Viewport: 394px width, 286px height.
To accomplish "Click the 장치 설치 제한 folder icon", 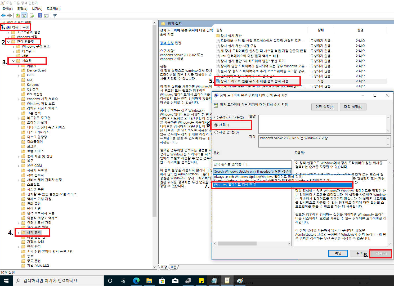I will 218,36.
